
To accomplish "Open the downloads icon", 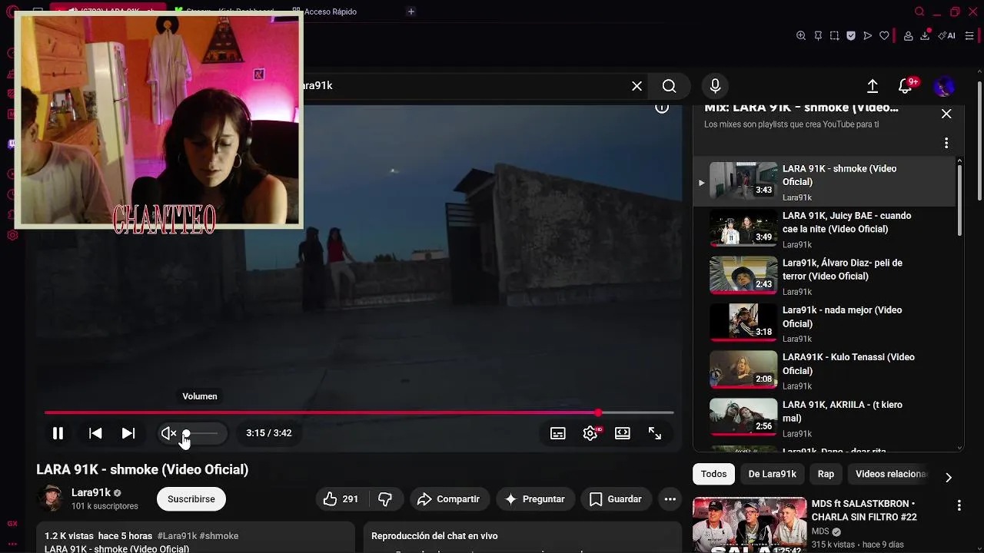I will (925, 36).
